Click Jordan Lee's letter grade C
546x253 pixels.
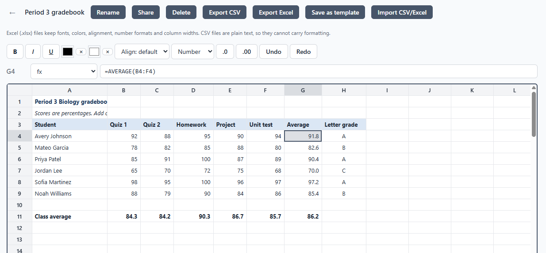click(x=344, y=170)
